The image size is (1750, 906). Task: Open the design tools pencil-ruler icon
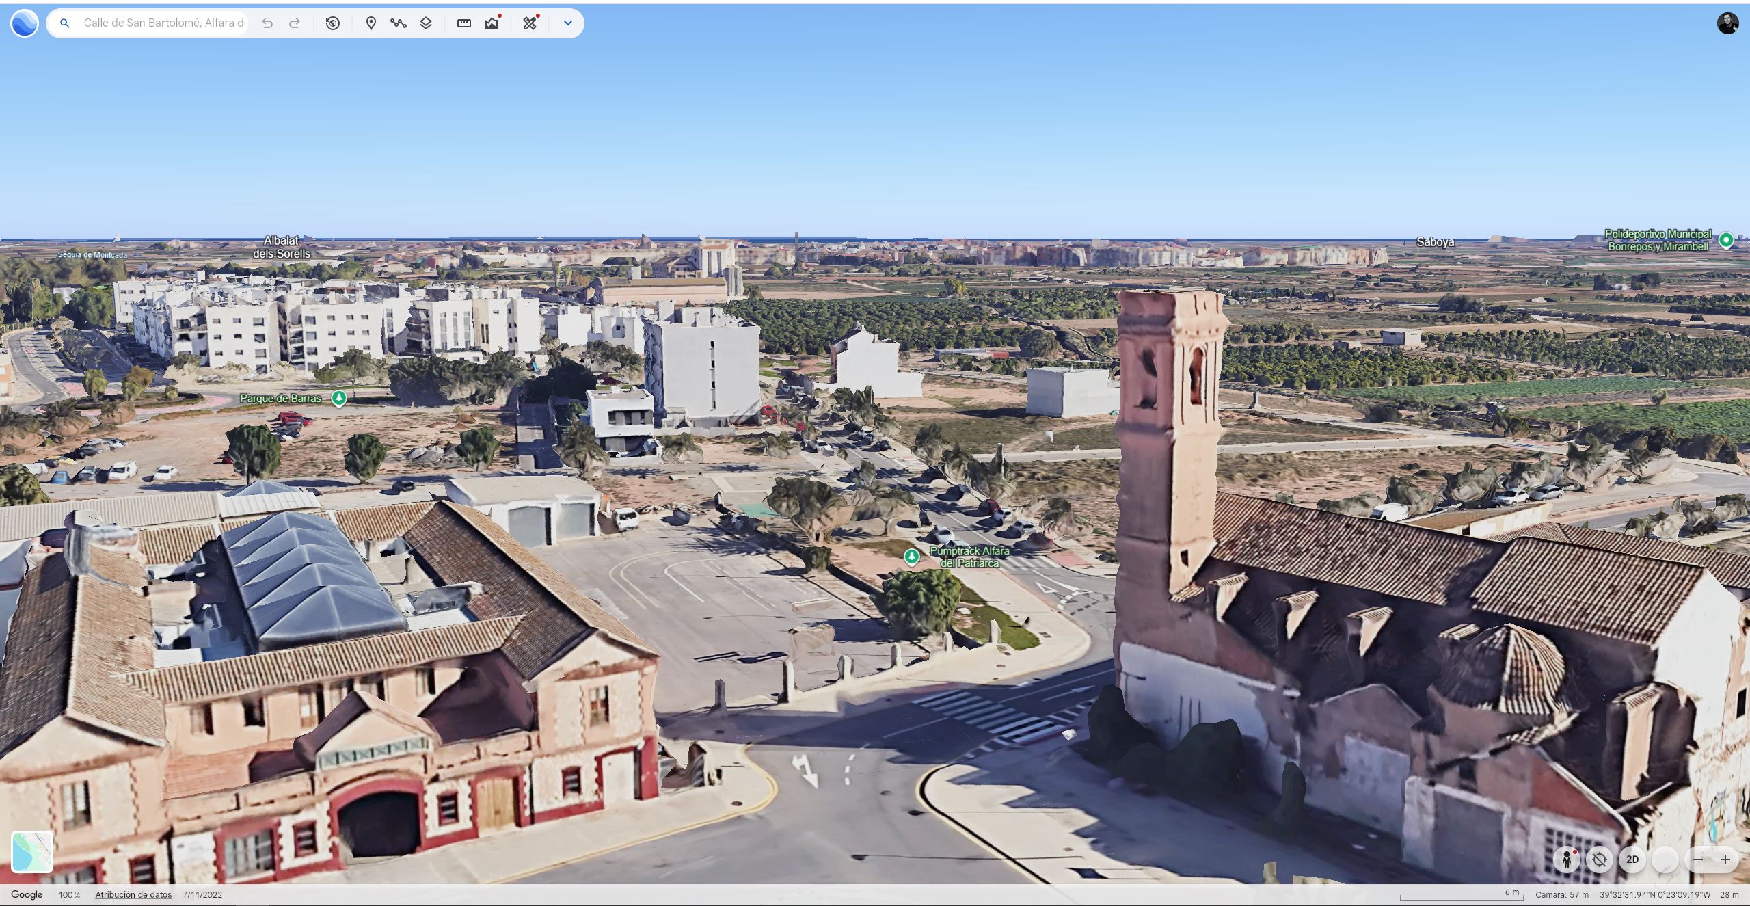point(530,23)
